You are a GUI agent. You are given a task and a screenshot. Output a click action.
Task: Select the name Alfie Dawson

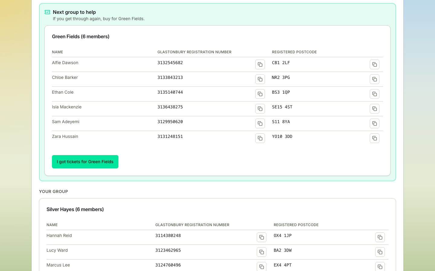click(x=65, y=63)
